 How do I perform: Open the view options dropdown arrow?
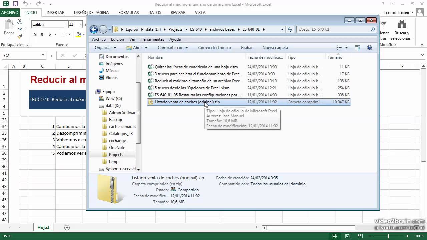coord(346,48)
